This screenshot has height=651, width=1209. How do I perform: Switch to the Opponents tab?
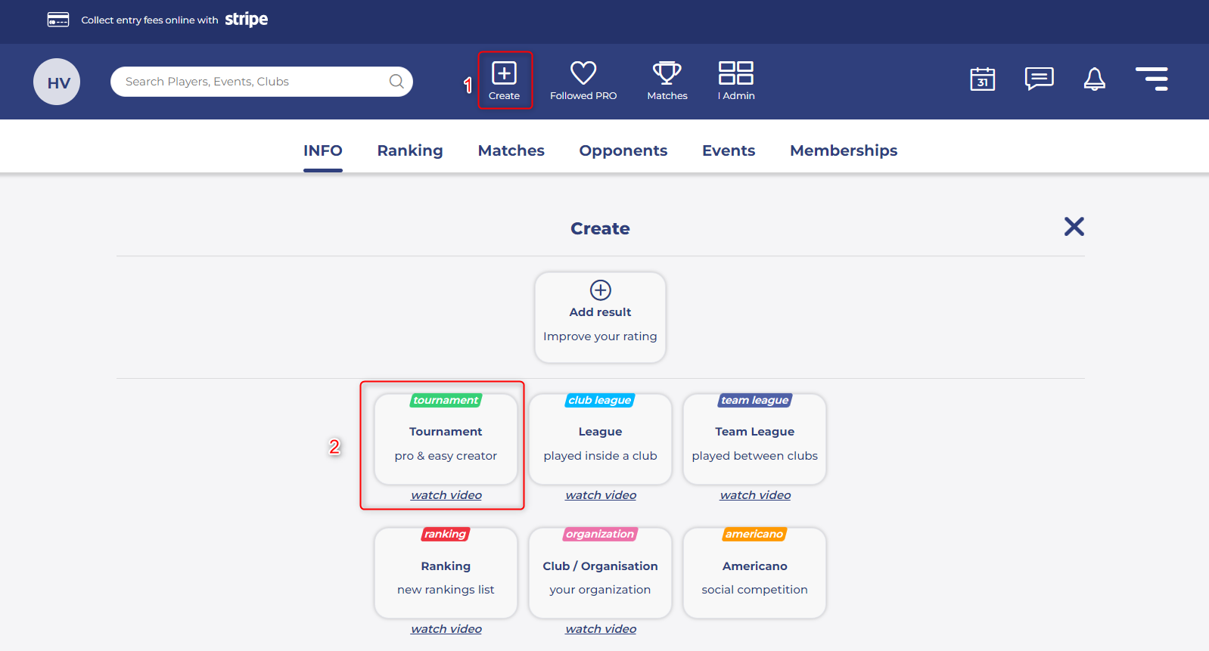point(623,150)
